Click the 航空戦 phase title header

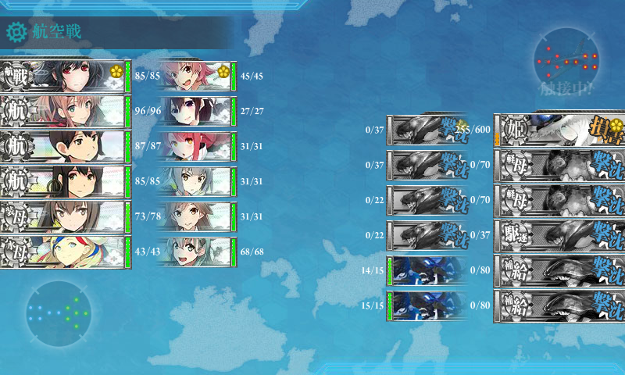(x=57, y=32)
